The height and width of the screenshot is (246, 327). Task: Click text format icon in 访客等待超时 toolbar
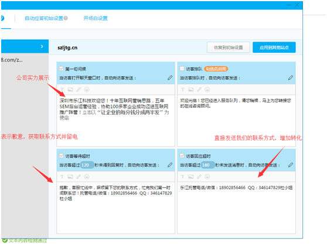pyautogui.click(x=62, y=176)
